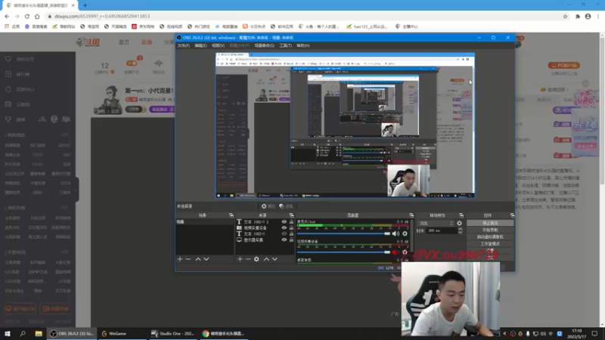
Task: Open the Help menu in OBS
Action: coord(303,45)
